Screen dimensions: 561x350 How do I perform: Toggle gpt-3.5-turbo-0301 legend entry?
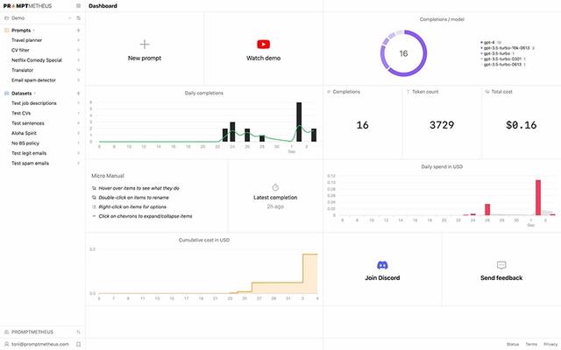point(501,59)
